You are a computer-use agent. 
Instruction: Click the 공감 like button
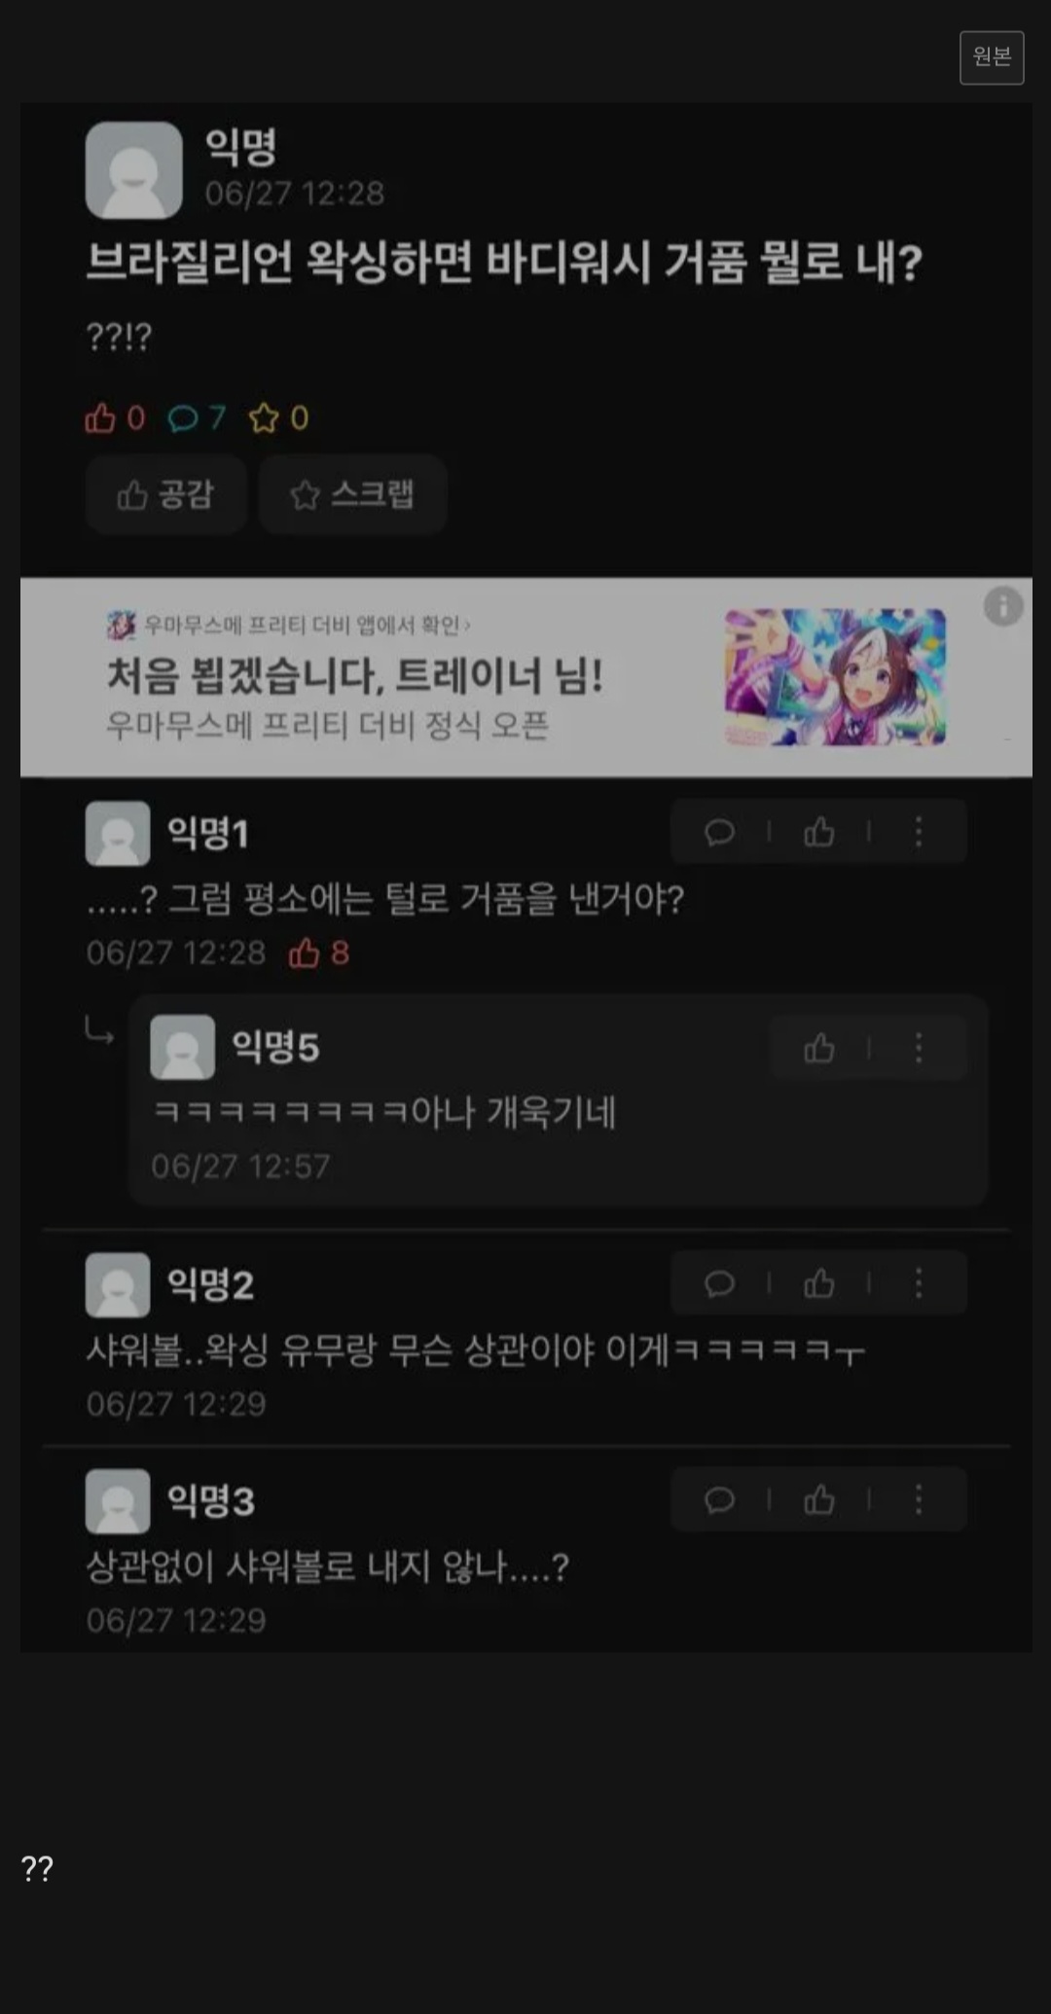(165, 494)
